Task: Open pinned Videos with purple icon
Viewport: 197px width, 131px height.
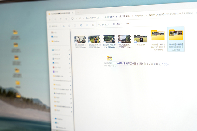Action: 55,72
